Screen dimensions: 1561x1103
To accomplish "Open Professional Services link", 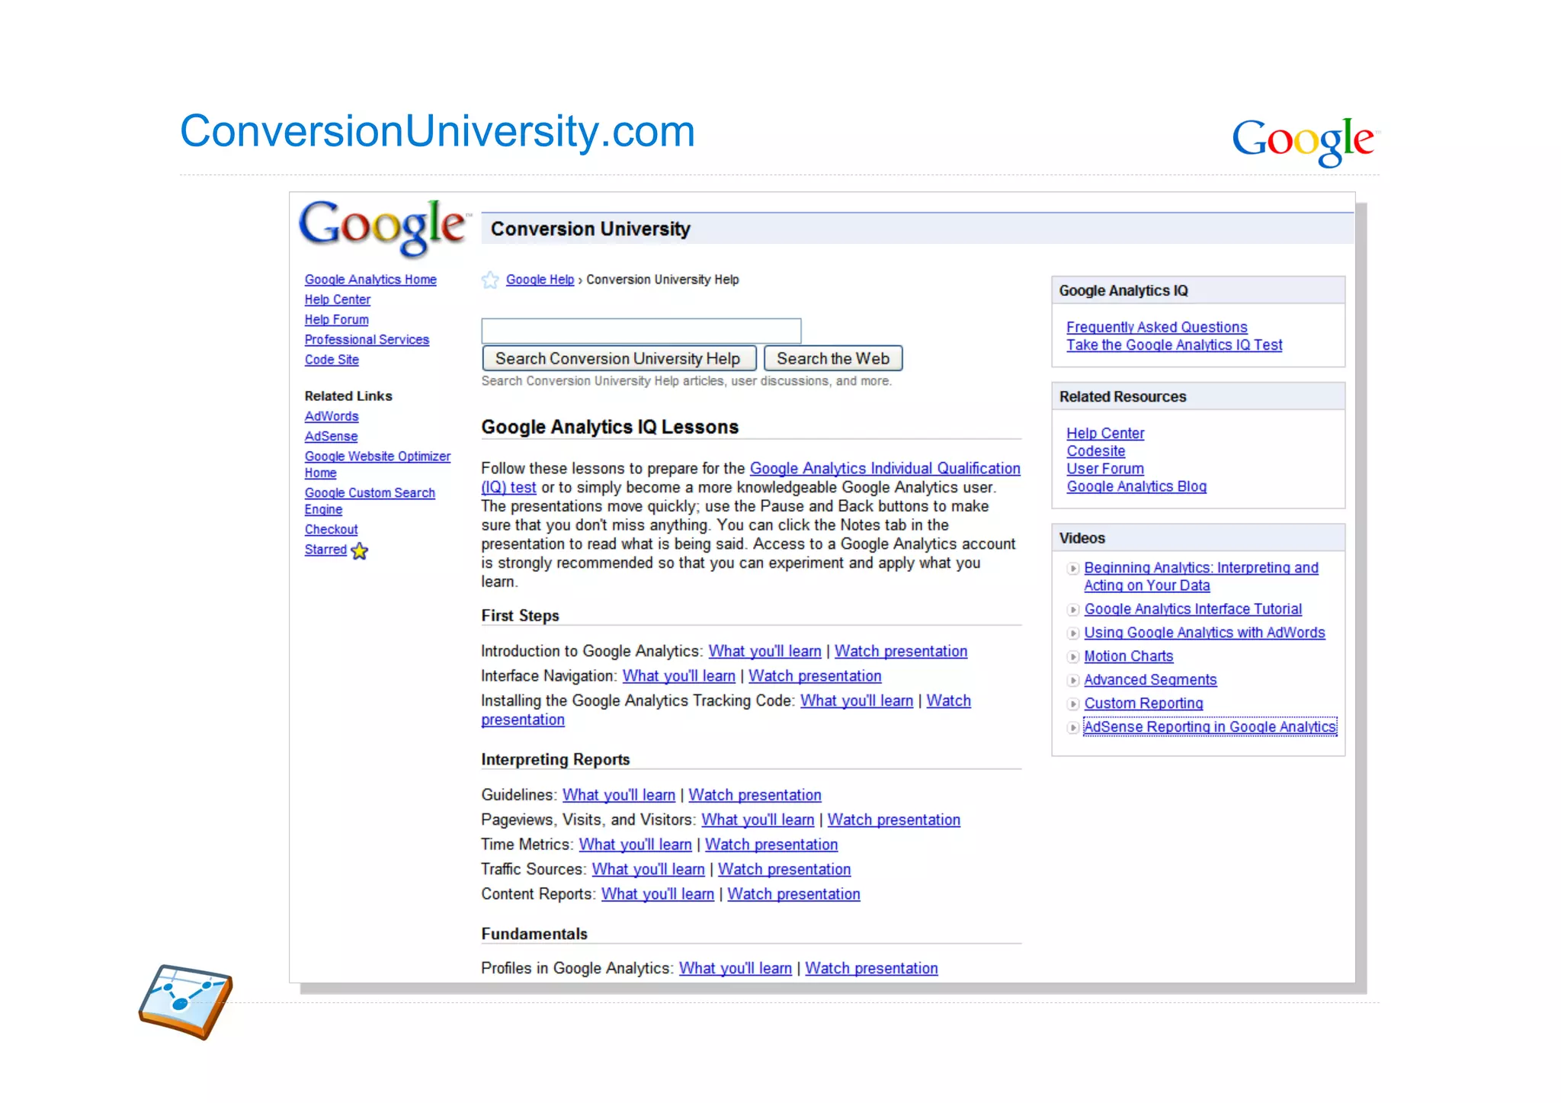I will coord(367,339).
